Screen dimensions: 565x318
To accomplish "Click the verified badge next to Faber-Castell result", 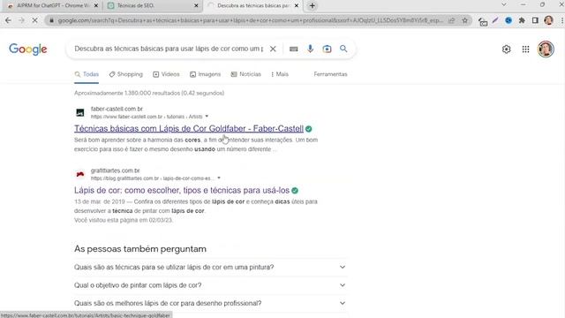I will tap(309, 129).
